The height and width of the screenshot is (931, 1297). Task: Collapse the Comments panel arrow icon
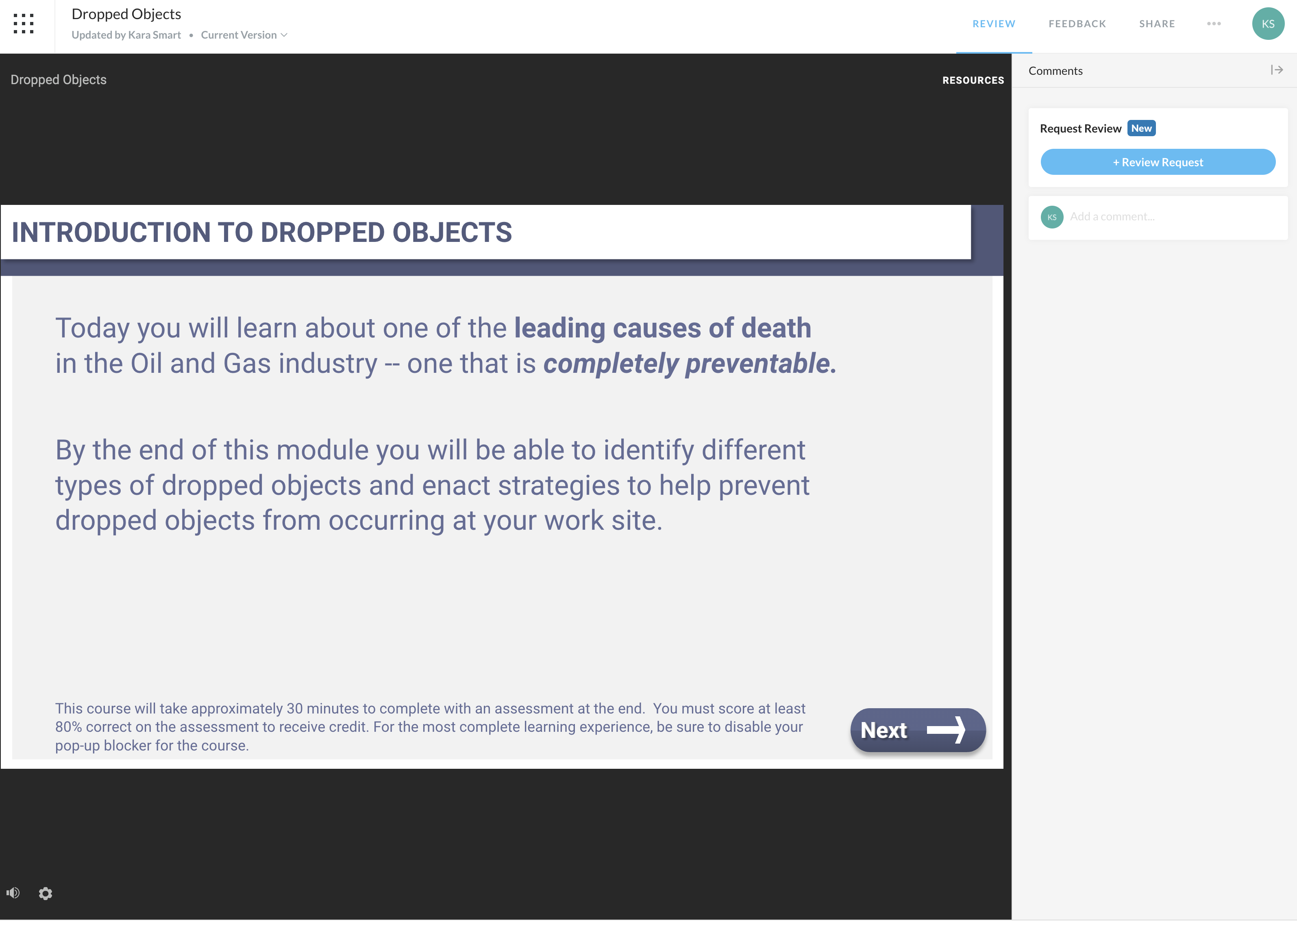tap(1277, 70)
